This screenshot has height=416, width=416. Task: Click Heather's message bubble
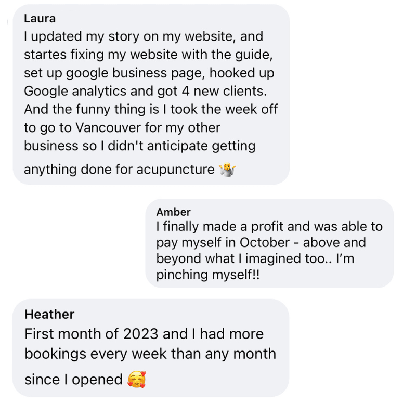[151, 348]
